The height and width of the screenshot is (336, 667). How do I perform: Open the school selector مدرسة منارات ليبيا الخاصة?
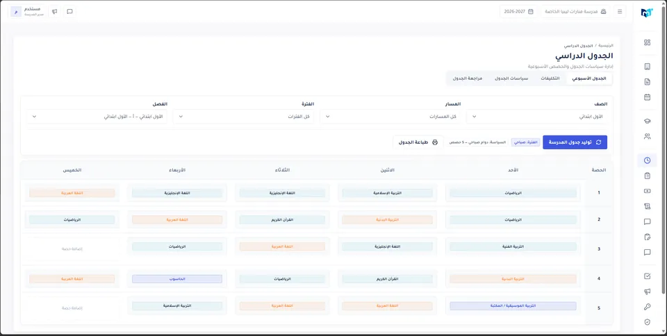(x=575, y=12)
